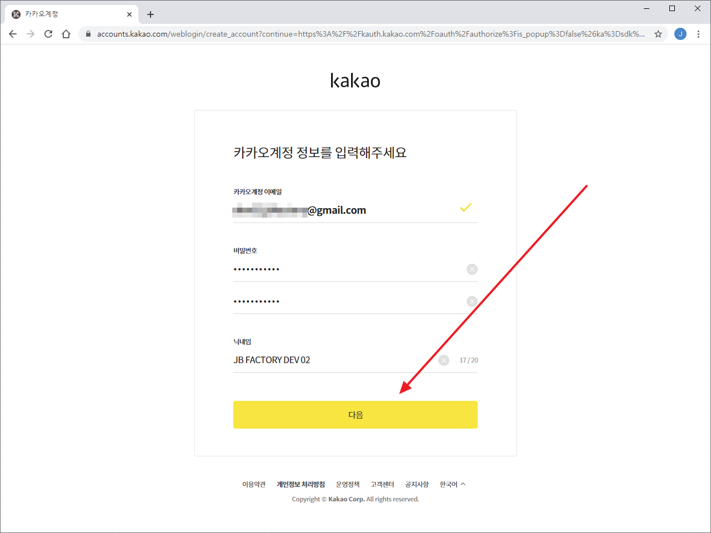Click the kakao logo
This screenshot has height=533, width=711.
click(x=355, y=81)
